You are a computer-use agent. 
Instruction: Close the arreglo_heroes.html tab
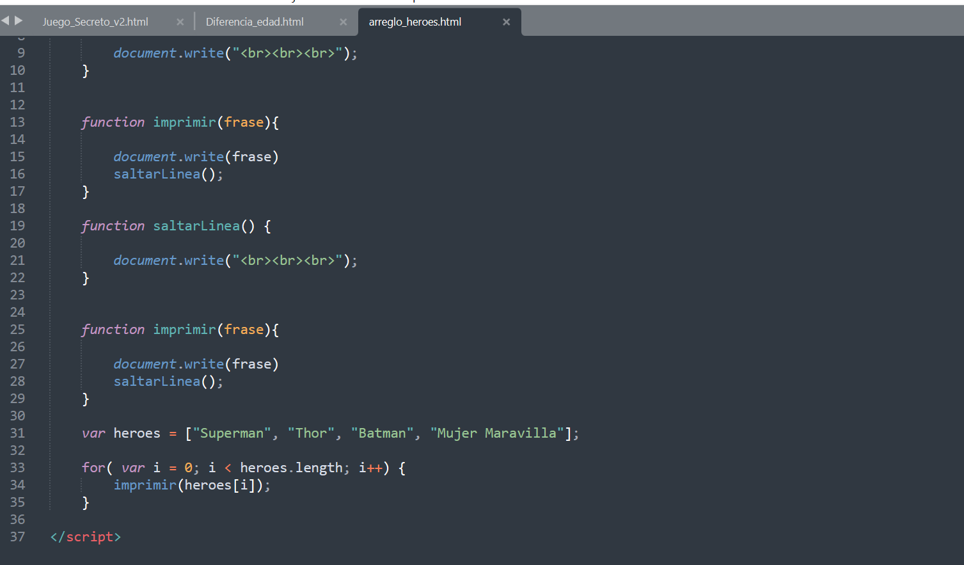[x=507, y=22]
